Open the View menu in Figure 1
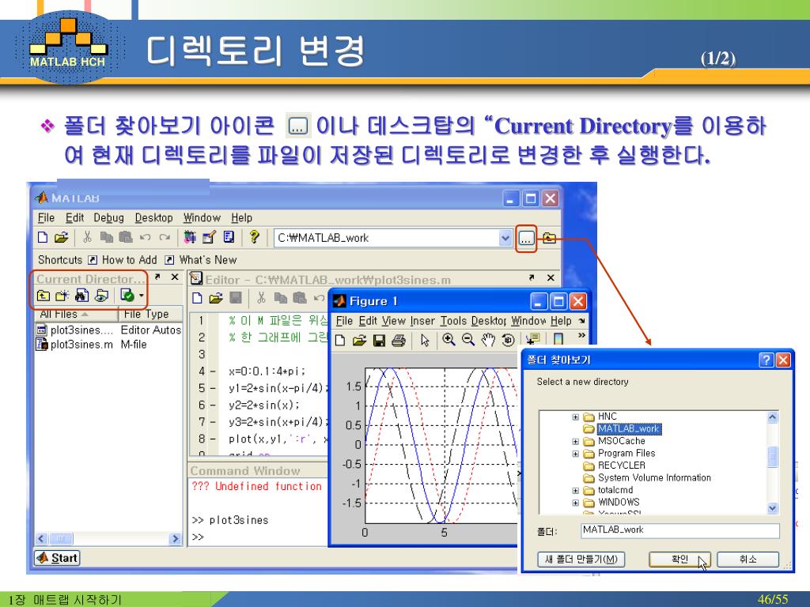Viewport: 810px width, 607px height. (x=394, y=321)
